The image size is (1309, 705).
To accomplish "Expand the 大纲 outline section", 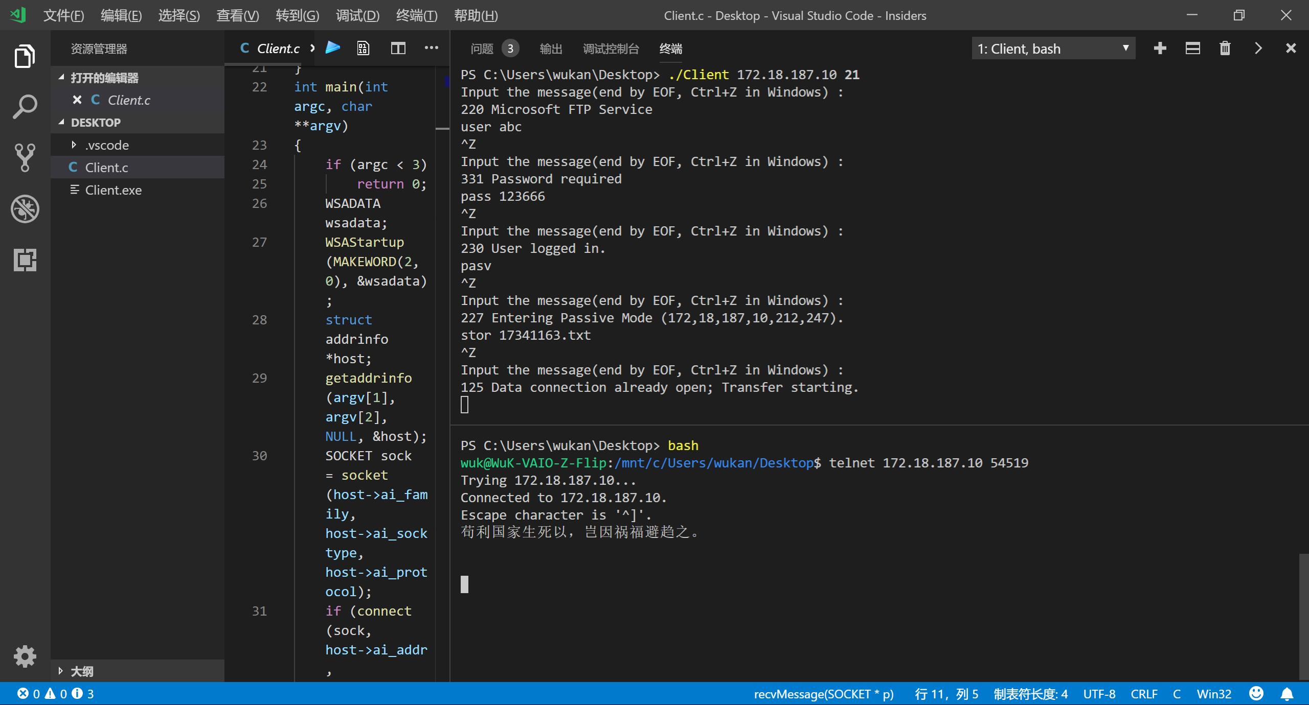I will [82, 671].
